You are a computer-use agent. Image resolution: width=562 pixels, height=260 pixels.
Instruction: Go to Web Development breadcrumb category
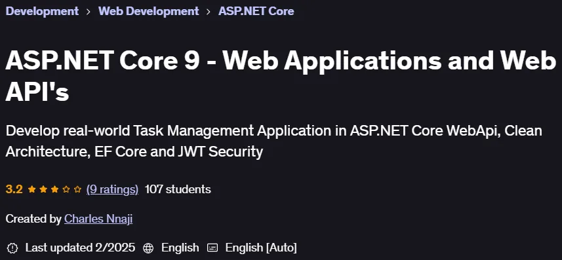(148, 11)
